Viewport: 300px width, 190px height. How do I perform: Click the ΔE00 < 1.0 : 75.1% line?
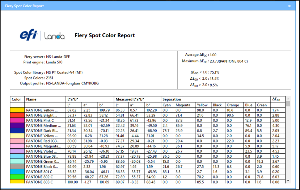coord(205,73)
